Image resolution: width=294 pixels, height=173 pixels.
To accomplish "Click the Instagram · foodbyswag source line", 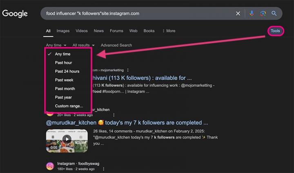I will (78, 164).
